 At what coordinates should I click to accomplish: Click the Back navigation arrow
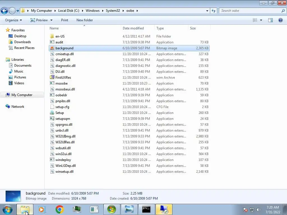pos(4,11)
